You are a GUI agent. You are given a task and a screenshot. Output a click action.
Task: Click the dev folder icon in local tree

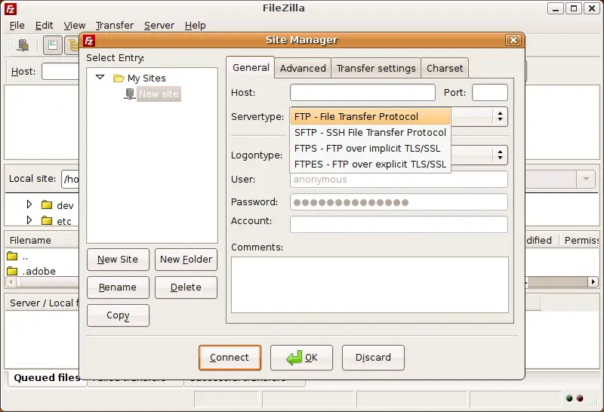click(x=47, y=204)
